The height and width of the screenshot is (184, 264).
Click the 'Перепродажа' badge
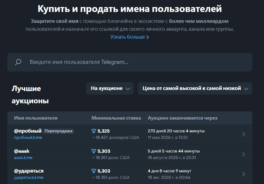pyautogui.click(x=59, y=131)
